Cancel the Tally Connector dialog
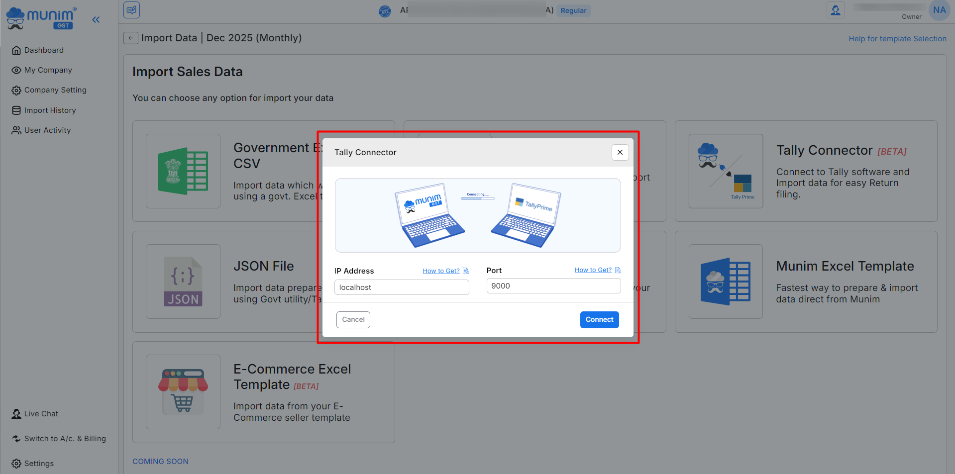The height and width of the screenshot is (474, 955). point(353,320)
